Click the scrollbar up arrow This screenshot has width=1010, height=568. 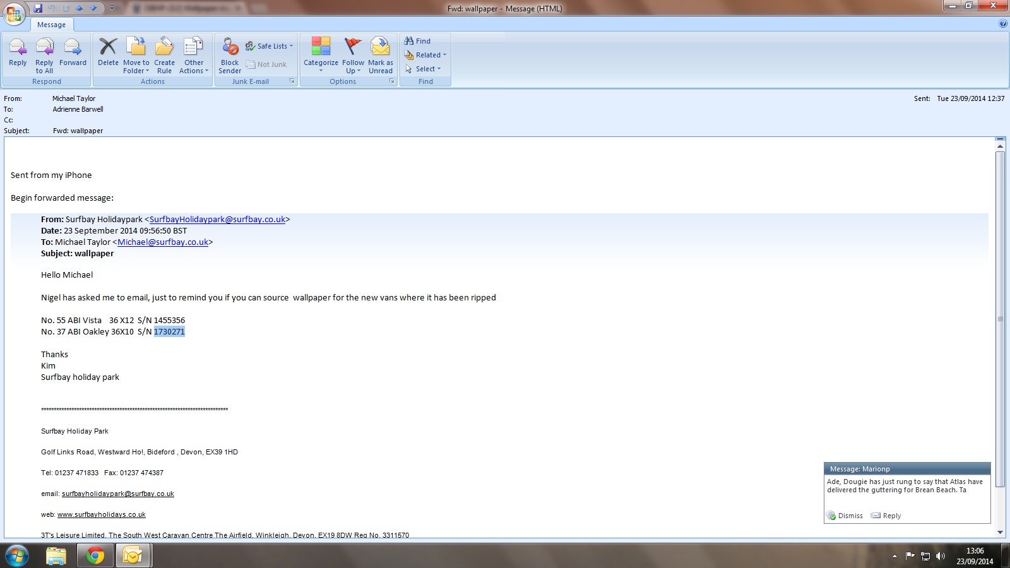pyautogui.click(x=1000, y=146)
